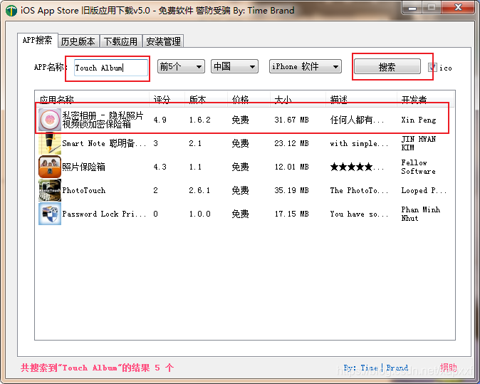
Task: Sort by 评分 column header
Action: click(167, 99)
